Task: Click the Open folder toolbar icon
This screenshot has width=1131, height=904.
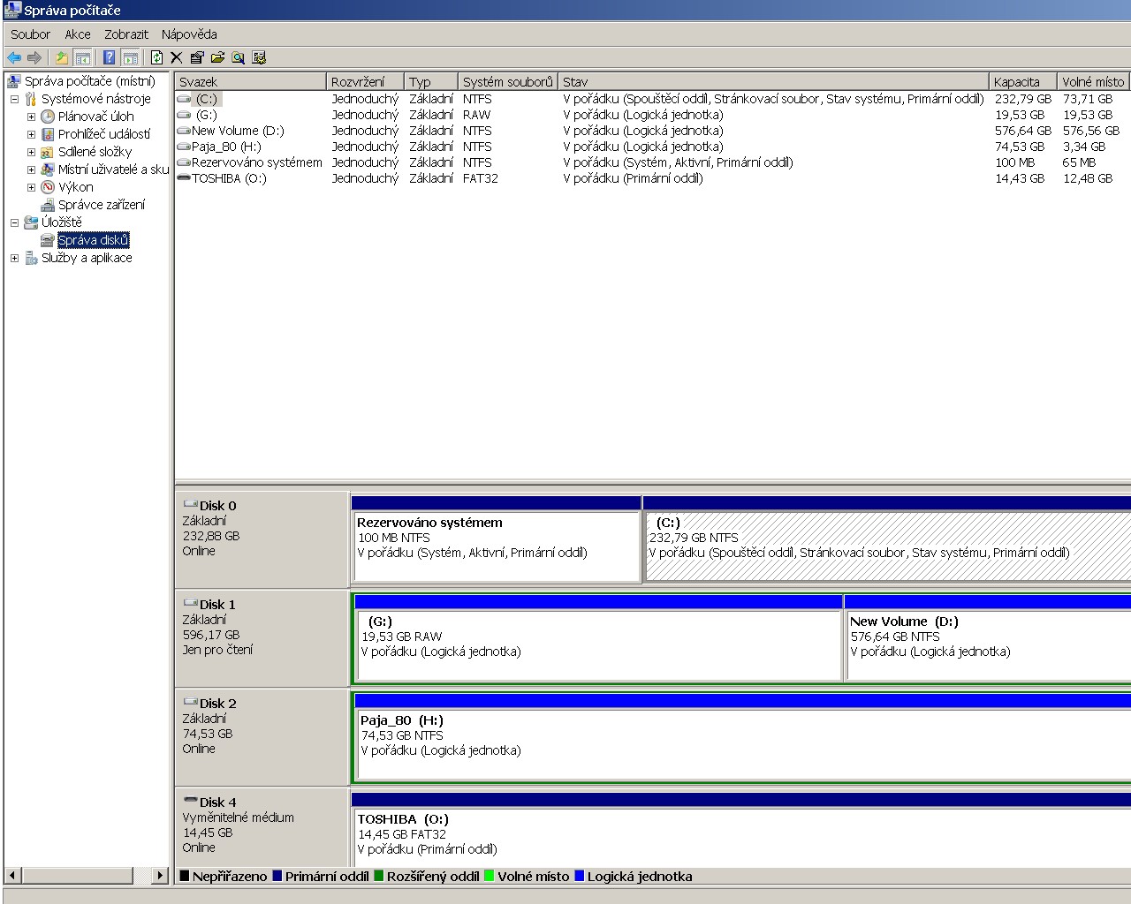Action: 217,58
